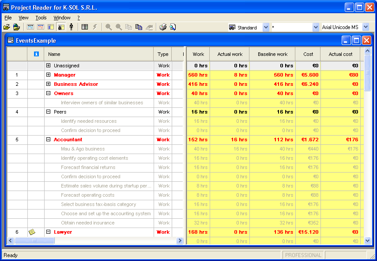Click the indicators info column header icon

36,54
